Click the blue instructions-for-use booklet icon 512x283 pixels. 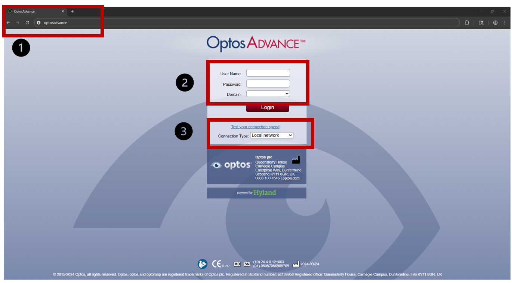(x=202, y=264)
